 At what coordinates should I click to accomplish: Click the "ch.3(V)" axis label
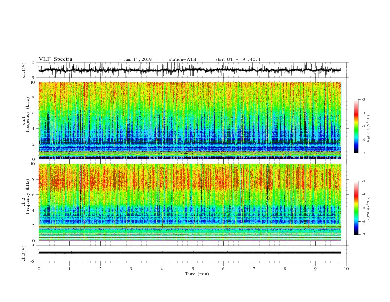(x=24, y=253)
